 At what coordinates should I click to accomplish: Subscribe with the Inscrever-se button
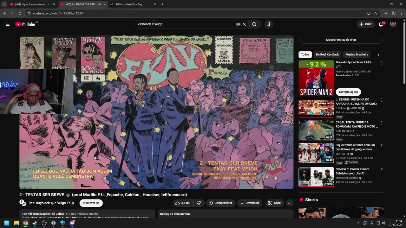(x=91, y=203)
